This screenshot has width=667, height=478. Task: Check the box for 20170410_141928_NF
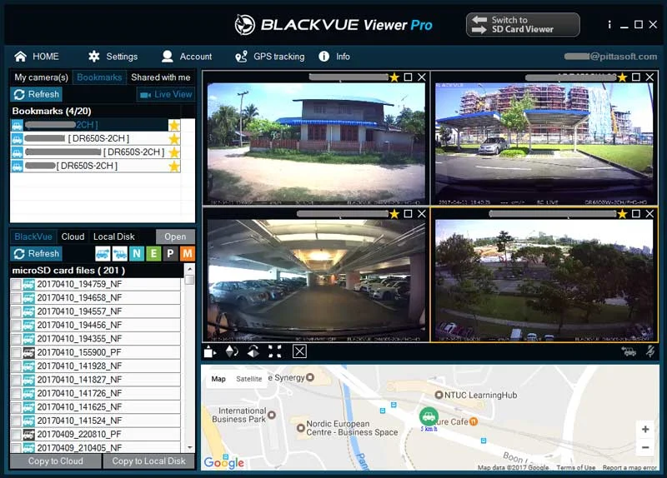pos(16,366)
